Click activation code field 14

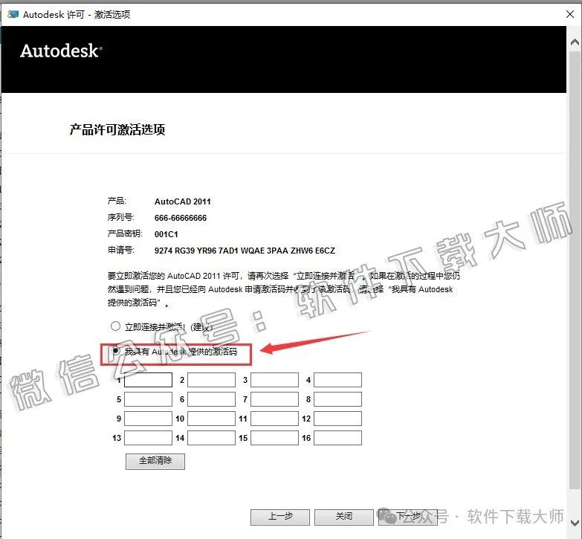tap(211, 438)
